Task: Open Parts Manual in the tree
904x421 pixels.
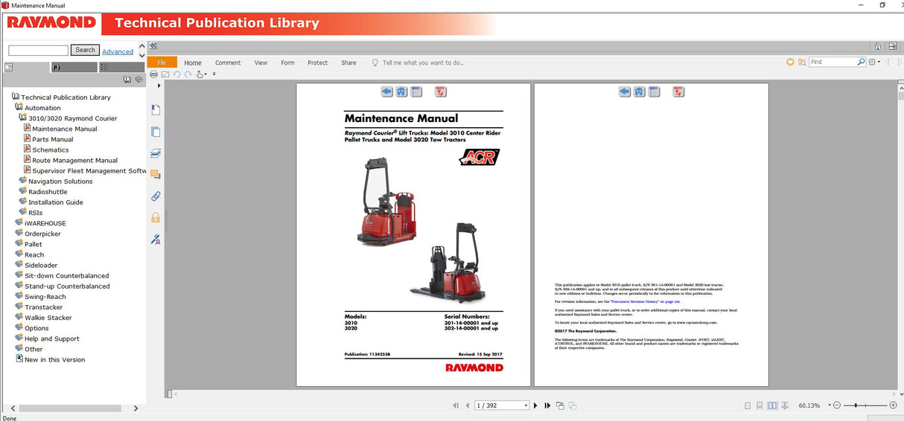Action: (52, 139)
